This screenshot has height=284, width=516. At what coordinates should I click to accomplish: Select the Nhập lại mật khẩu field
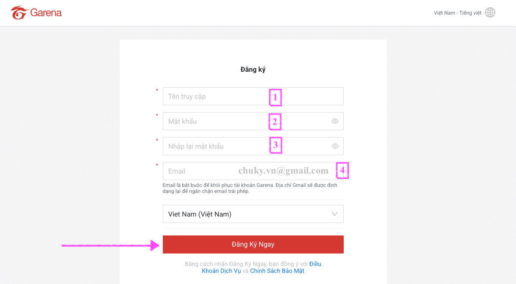pos(253,146)
